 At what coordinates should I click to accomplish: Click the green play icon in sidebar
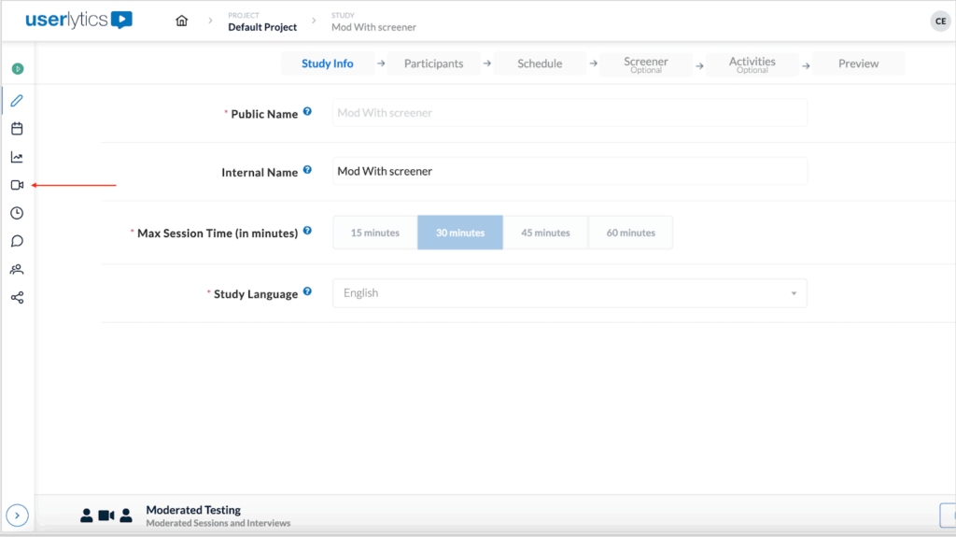pos(17,69)
